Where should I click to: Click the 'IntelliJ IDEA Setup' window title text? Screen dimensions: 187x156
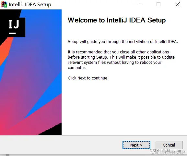(x=30, y=5)
